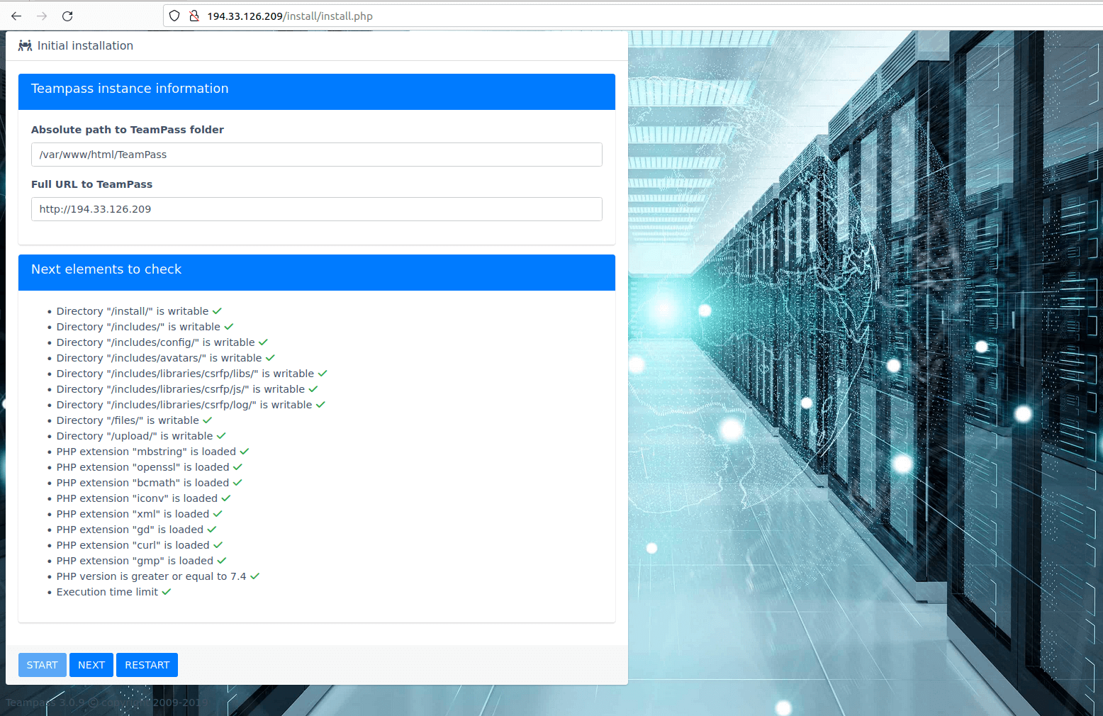Click the browser address bar URL
The width and height of the screenshot is (1103, 716).
(289, 16)
